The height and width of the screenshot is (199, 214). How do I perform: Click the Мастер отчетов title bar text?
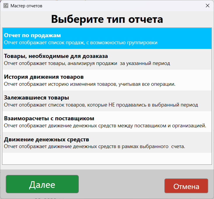(x=27, y=6)
